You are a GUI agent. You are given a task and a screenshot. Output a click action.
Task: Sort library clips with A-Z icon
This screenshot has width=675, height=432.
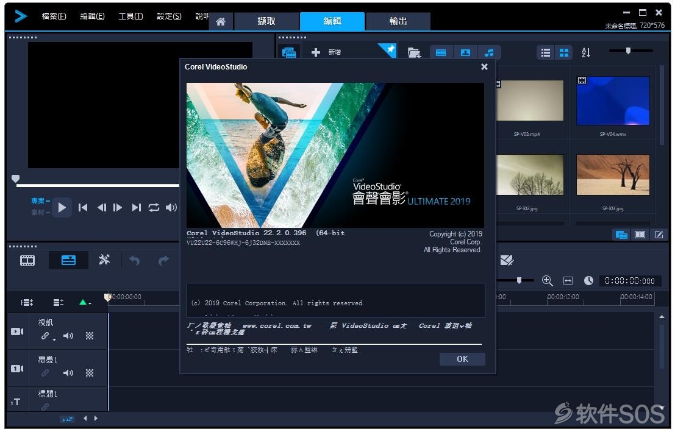[x=586, y=52]
